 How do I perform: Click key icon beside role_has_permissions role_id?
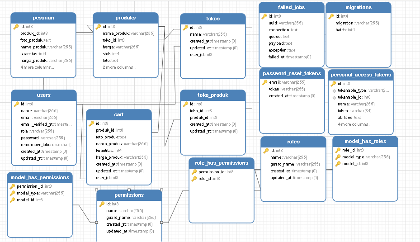[x=194, y=179]
